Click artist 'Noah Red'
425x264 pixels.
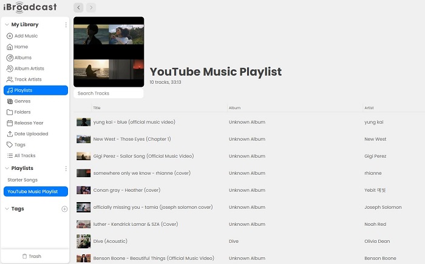pyautogui.click(x=375, y=224)
